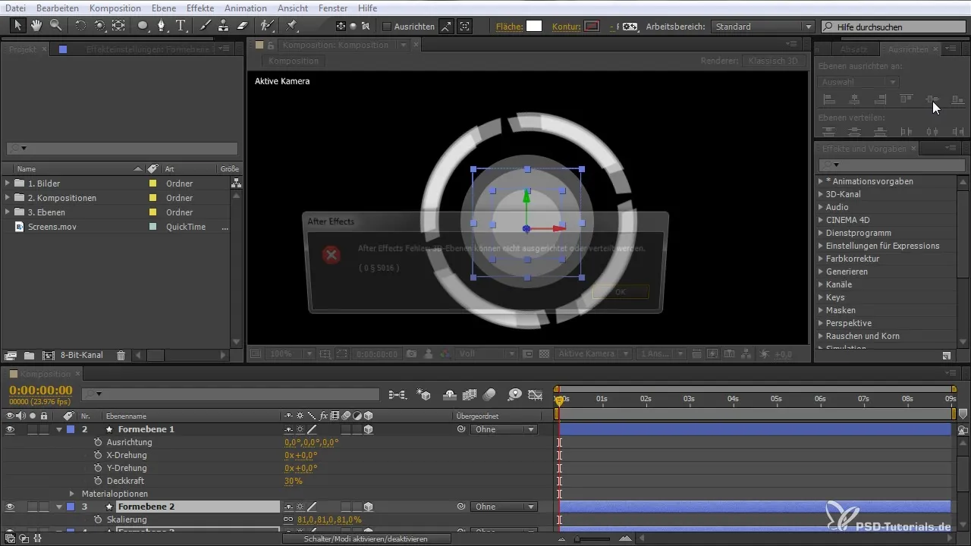Click the 8-Bit-Kanal color depth button
The image size is (971, 546).
82,355
